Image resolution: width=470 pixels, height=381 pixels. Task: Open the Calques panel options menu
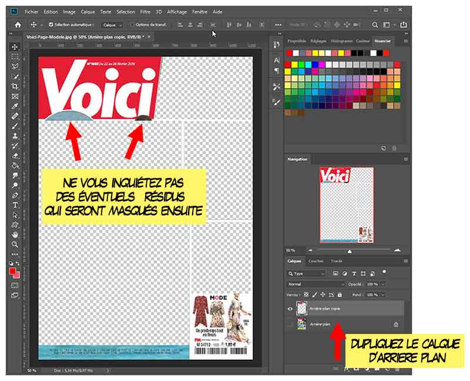coord(406,261)
